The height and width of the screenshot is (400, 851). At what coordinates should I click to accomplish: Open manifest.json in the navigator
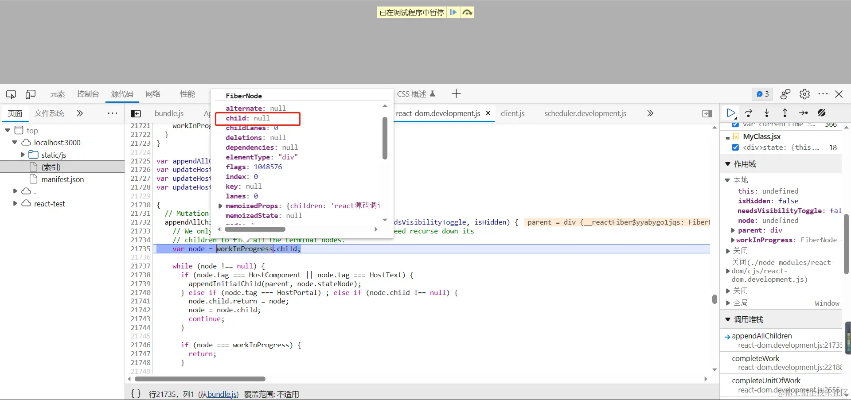click(62, 179)
